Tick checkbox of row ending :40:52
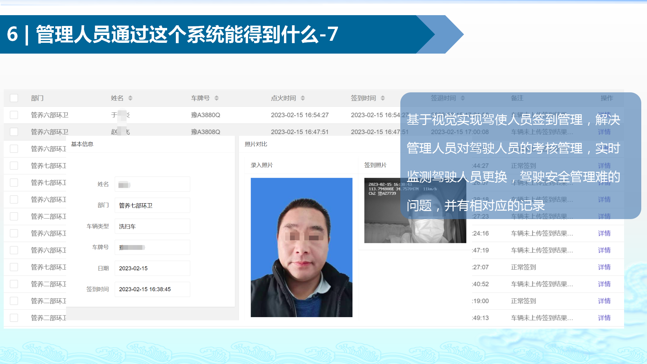 (14, 284)
